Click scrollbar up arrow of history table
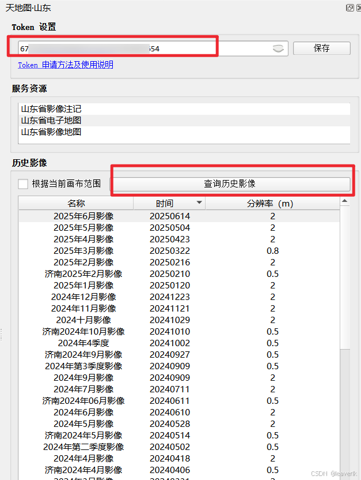361x480 pixels. pos(344,201)
